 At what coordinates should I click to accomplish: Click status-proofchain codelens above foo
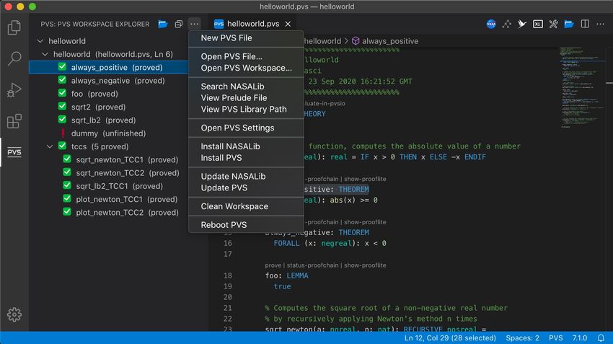[x=313, y=265]
